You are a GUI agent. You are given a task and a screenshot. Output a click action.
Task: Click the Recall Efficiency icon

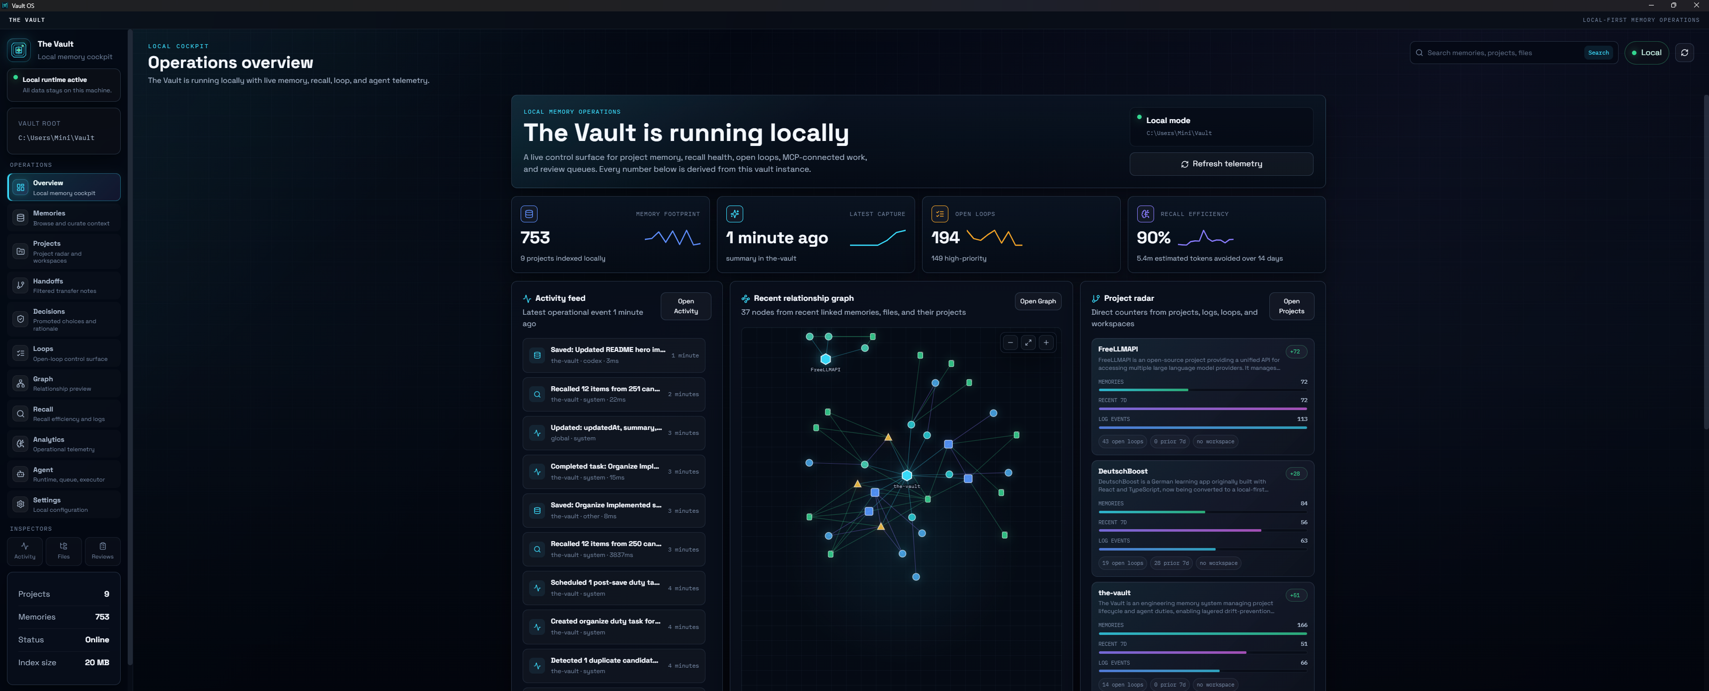(1145, 214)
